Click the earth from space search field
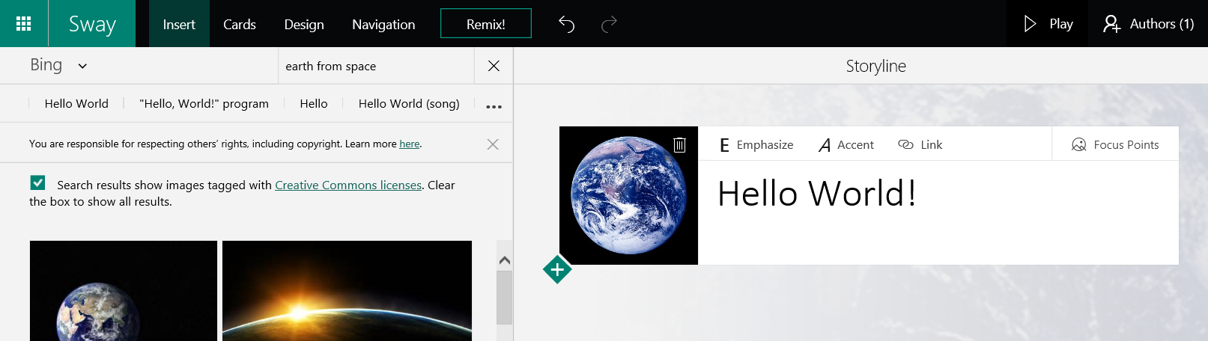1208x341 pixels. click(x=376, y=66)
